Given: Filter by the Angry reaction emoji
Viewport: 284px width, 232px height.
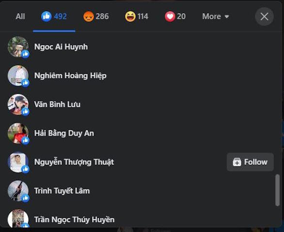Looking at the screenshot, I should [88, 16].
